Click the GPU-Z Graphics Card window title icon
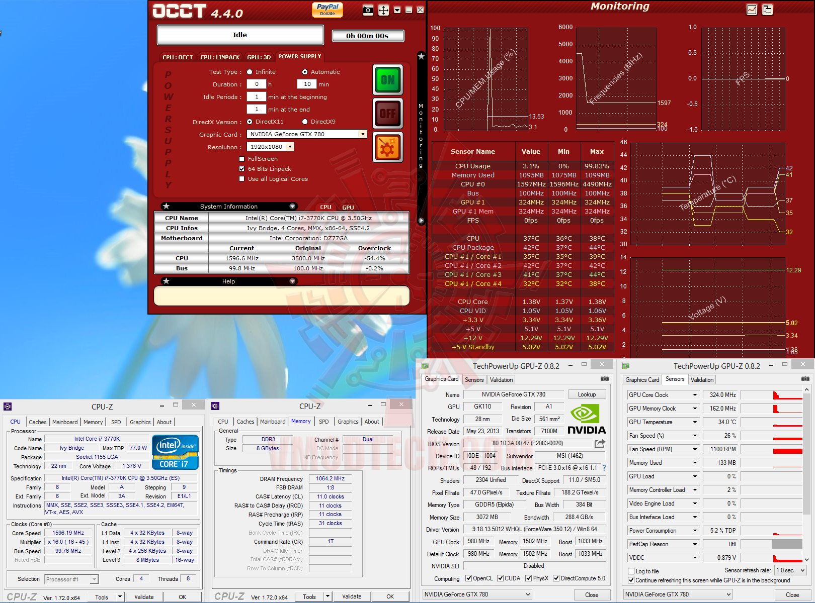The width and height of the screenshot is (815, 603). point(425,366)
